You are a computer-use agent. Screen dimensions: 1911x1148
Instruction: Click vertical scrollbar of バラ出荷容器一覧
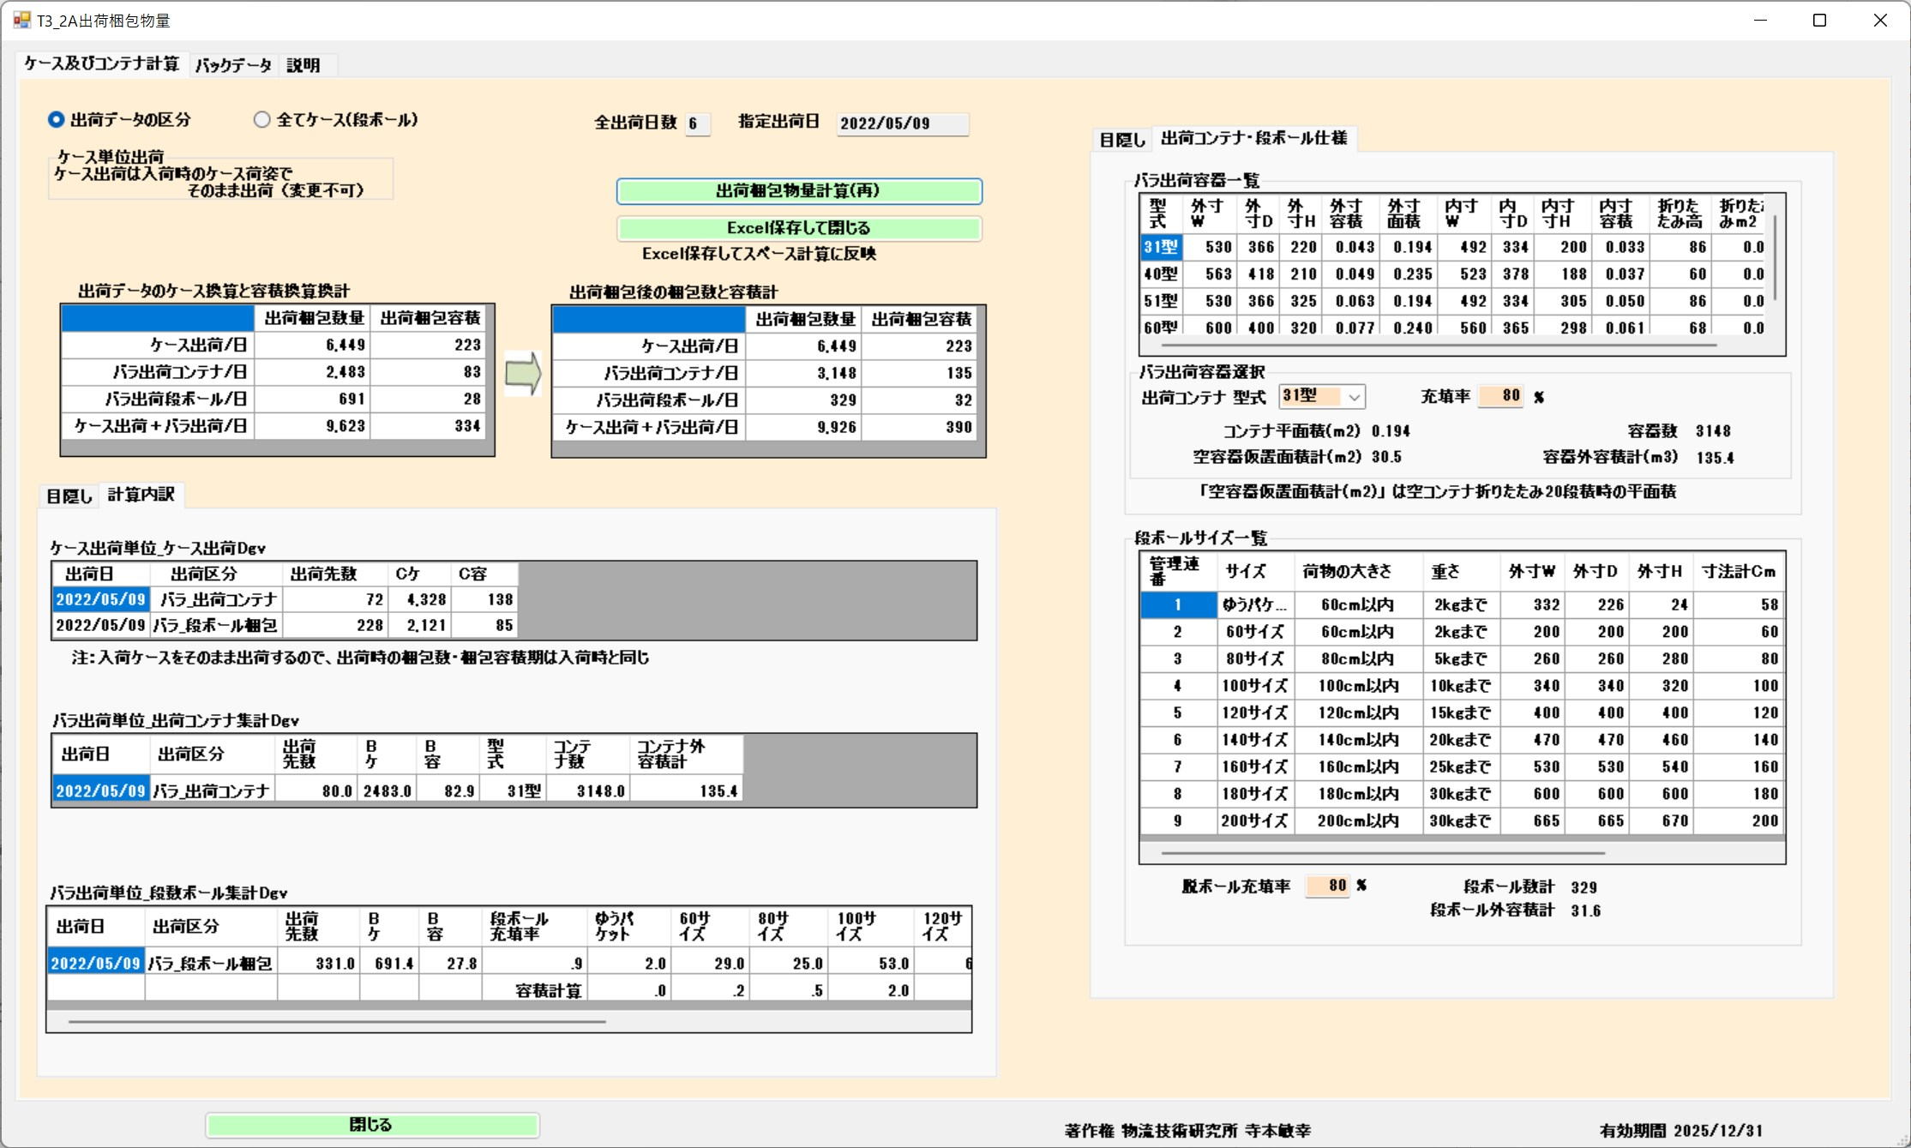coord(1775,257)
